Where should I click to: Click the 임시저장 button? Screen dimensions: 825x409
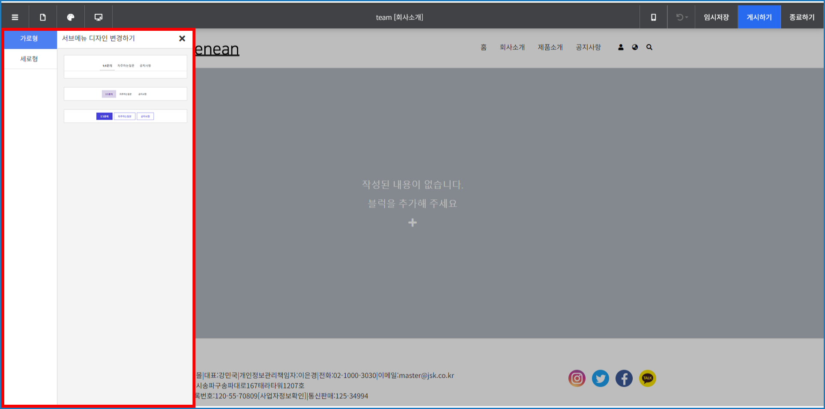716,17
